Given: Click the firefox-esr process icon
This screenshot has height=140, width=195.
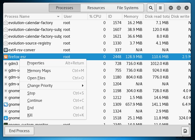Looking at the screenshot, I should click(6, 57).
